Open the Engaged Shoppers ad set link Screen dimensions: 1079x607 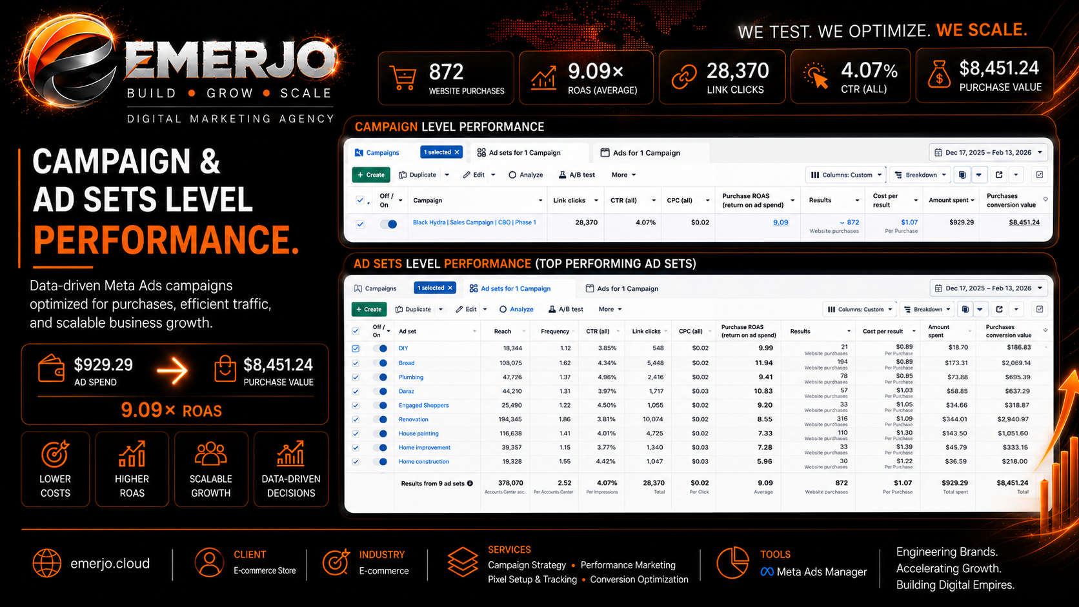pos(423,406)
